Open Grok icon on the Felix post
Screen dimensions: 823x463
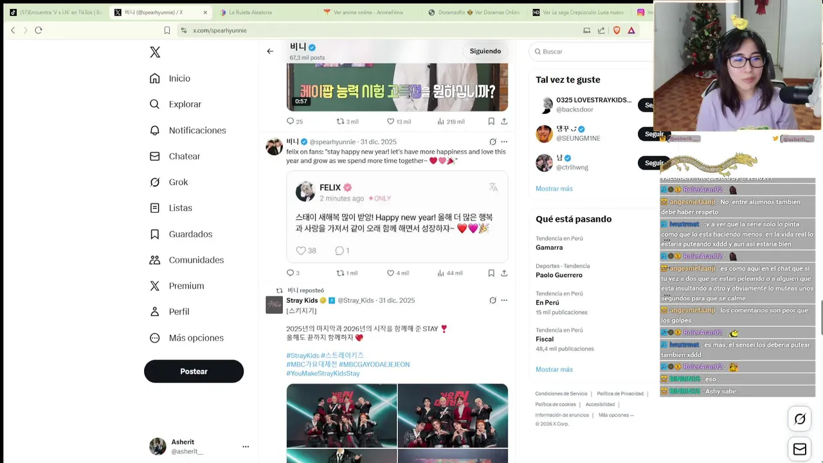click(493, 141)
